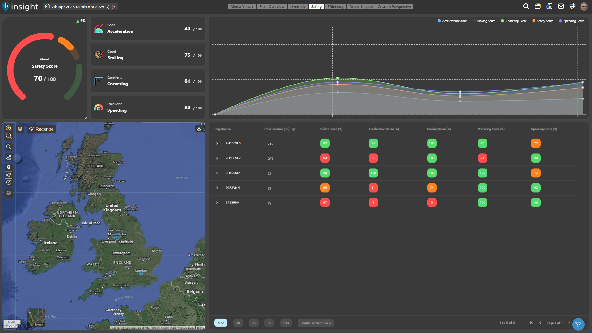Switch to the Efficiency tab
This screenshot has height=333, width=592.
[x=335, y=7]
